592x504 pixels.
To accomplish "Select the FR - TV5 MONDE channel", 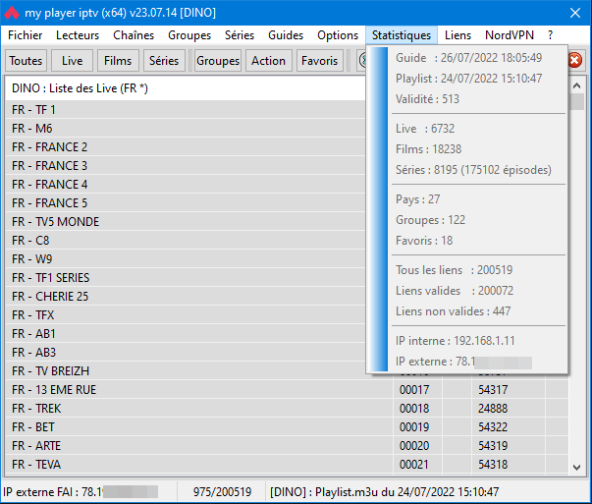I will 185,222.
